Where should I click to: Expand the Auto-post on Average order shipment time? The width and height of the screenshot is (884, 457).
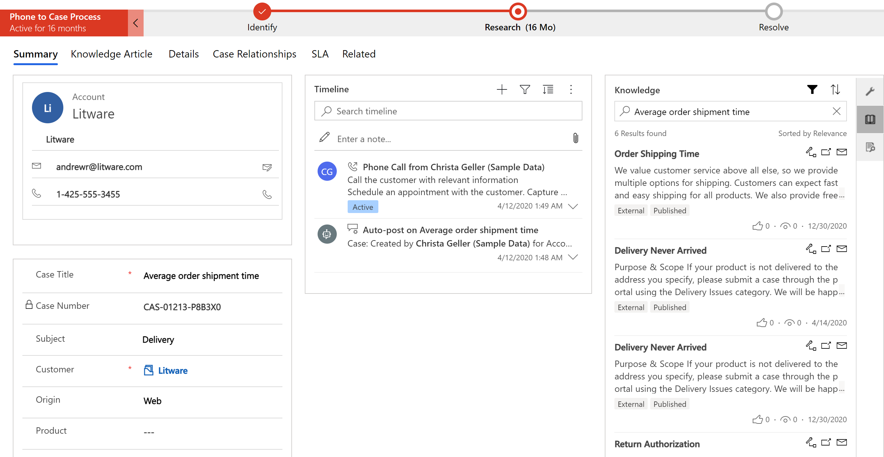click(574, 256)
